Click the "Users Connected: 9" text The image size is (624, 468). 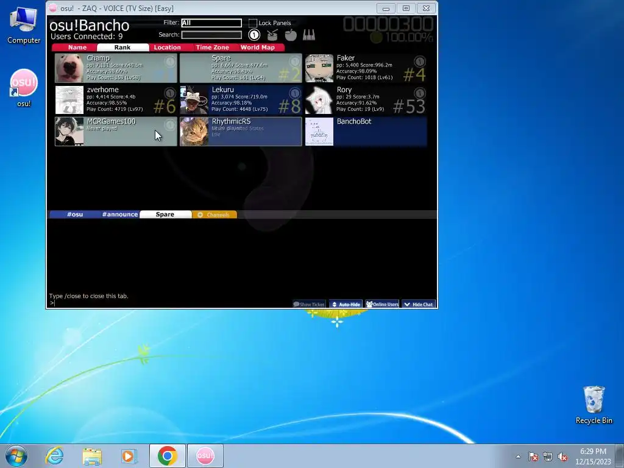(x=87, y=37)
